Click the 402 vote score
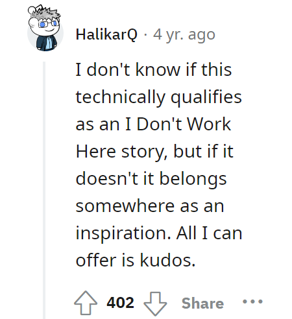Screen dimensions: 292x319 (x=120, y=303)
